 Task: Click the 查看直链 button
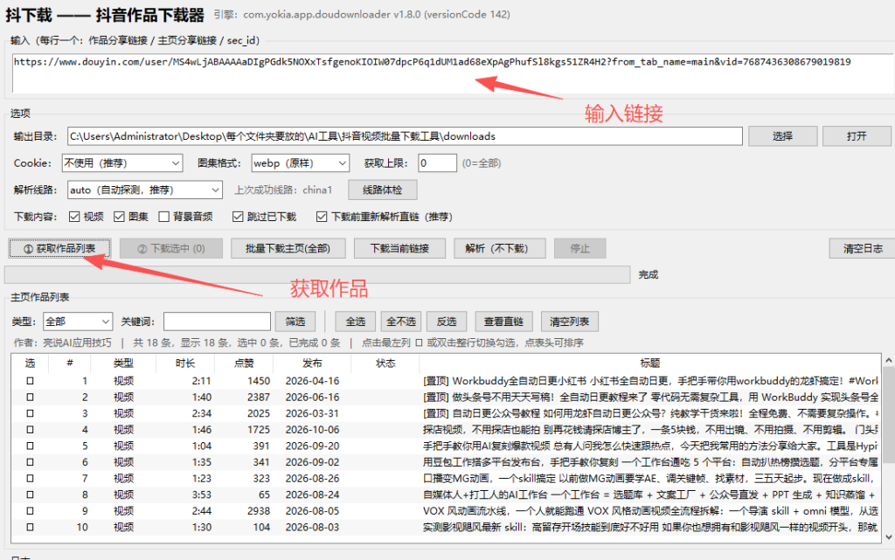(x=503, y=321)
